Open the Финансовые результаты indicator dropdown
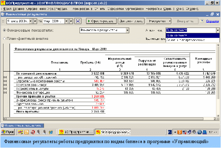Screen dimensions: 221x148 point(127,30)
